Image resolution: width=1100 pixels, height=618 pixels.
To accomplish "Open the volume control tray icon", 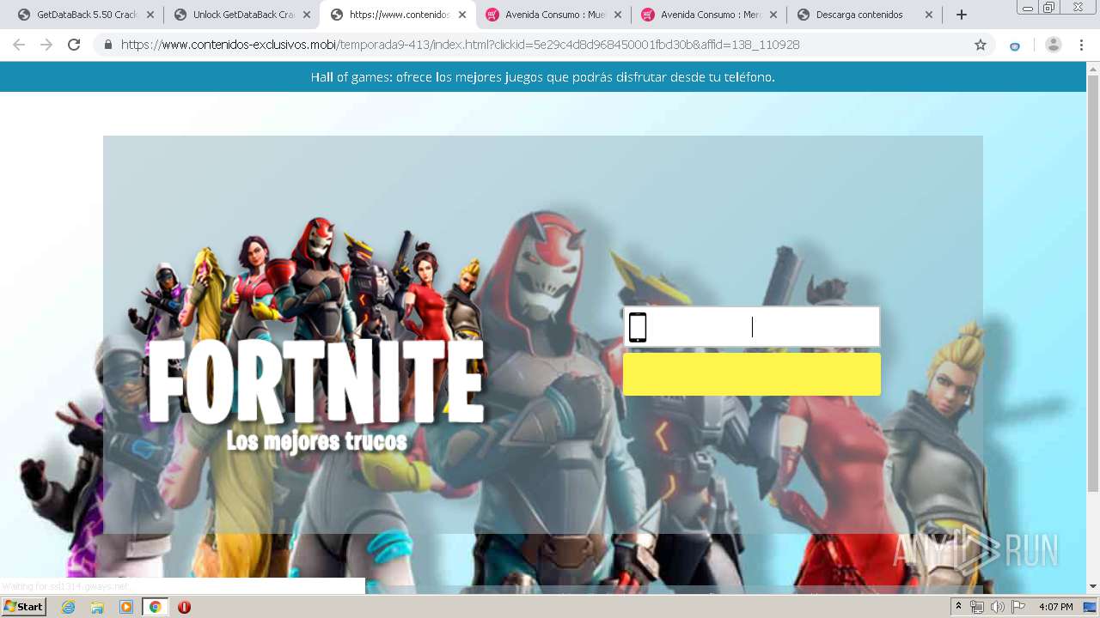I will coord(997,607).
